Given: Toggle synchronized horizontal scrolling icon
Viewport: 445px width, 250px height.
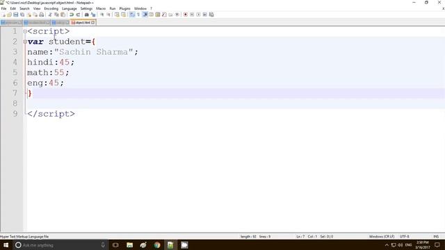Looking at the screenshot, I should pyautogui.click(x=123, y=15).
